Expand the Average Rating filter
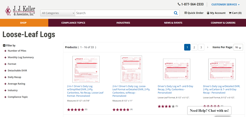This screenshot has height=117, width=246. click(x=15, y=84)
